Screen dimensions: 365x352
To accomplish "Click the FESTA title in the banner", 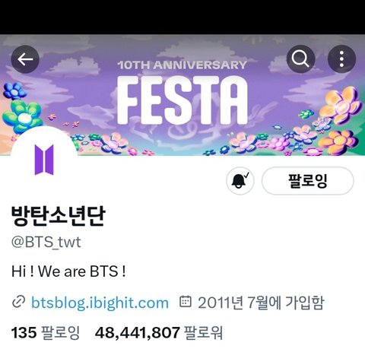I will 182,100.
